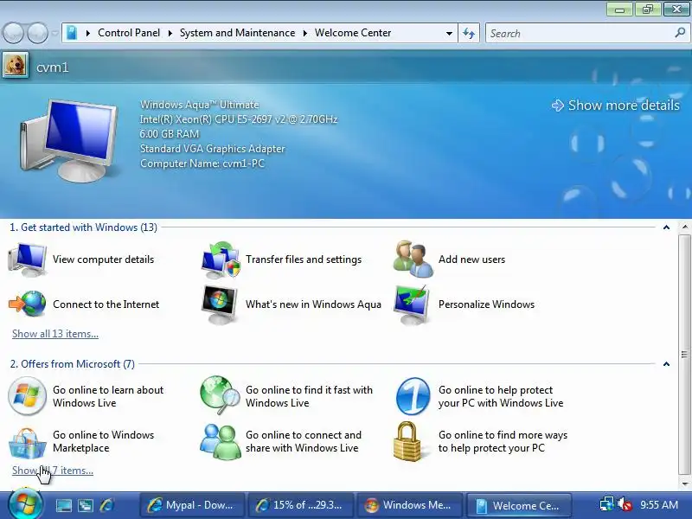Click Transfer files and settings label
This screenshot has height=519, width=692.
pos(304,259)
